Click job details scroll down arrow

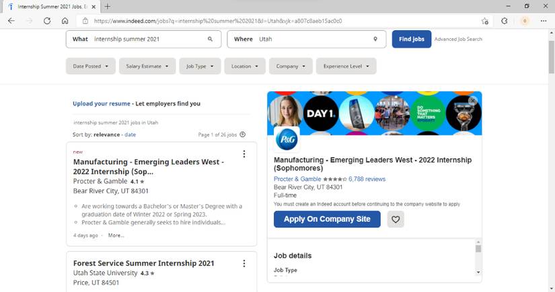478,273
